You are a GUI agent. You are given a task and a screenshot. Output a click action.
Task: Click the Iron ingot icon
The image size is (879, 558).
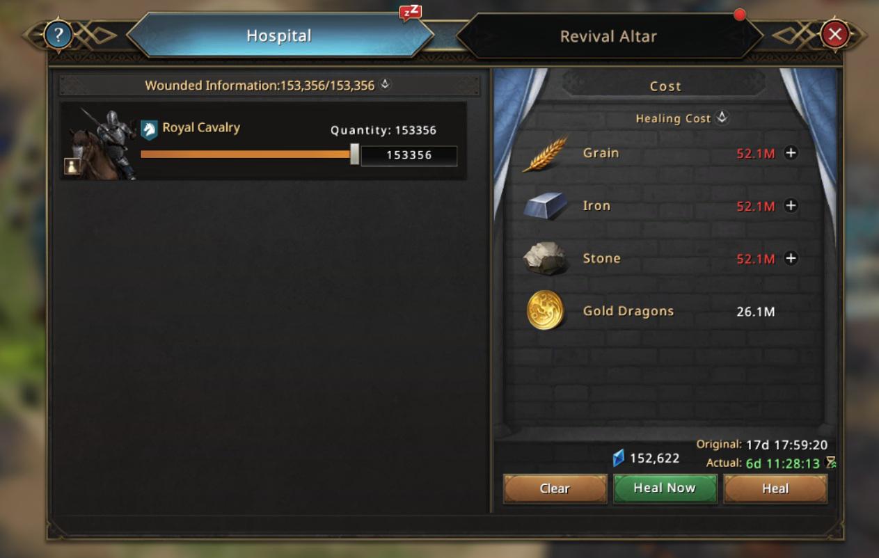[545, 206]
